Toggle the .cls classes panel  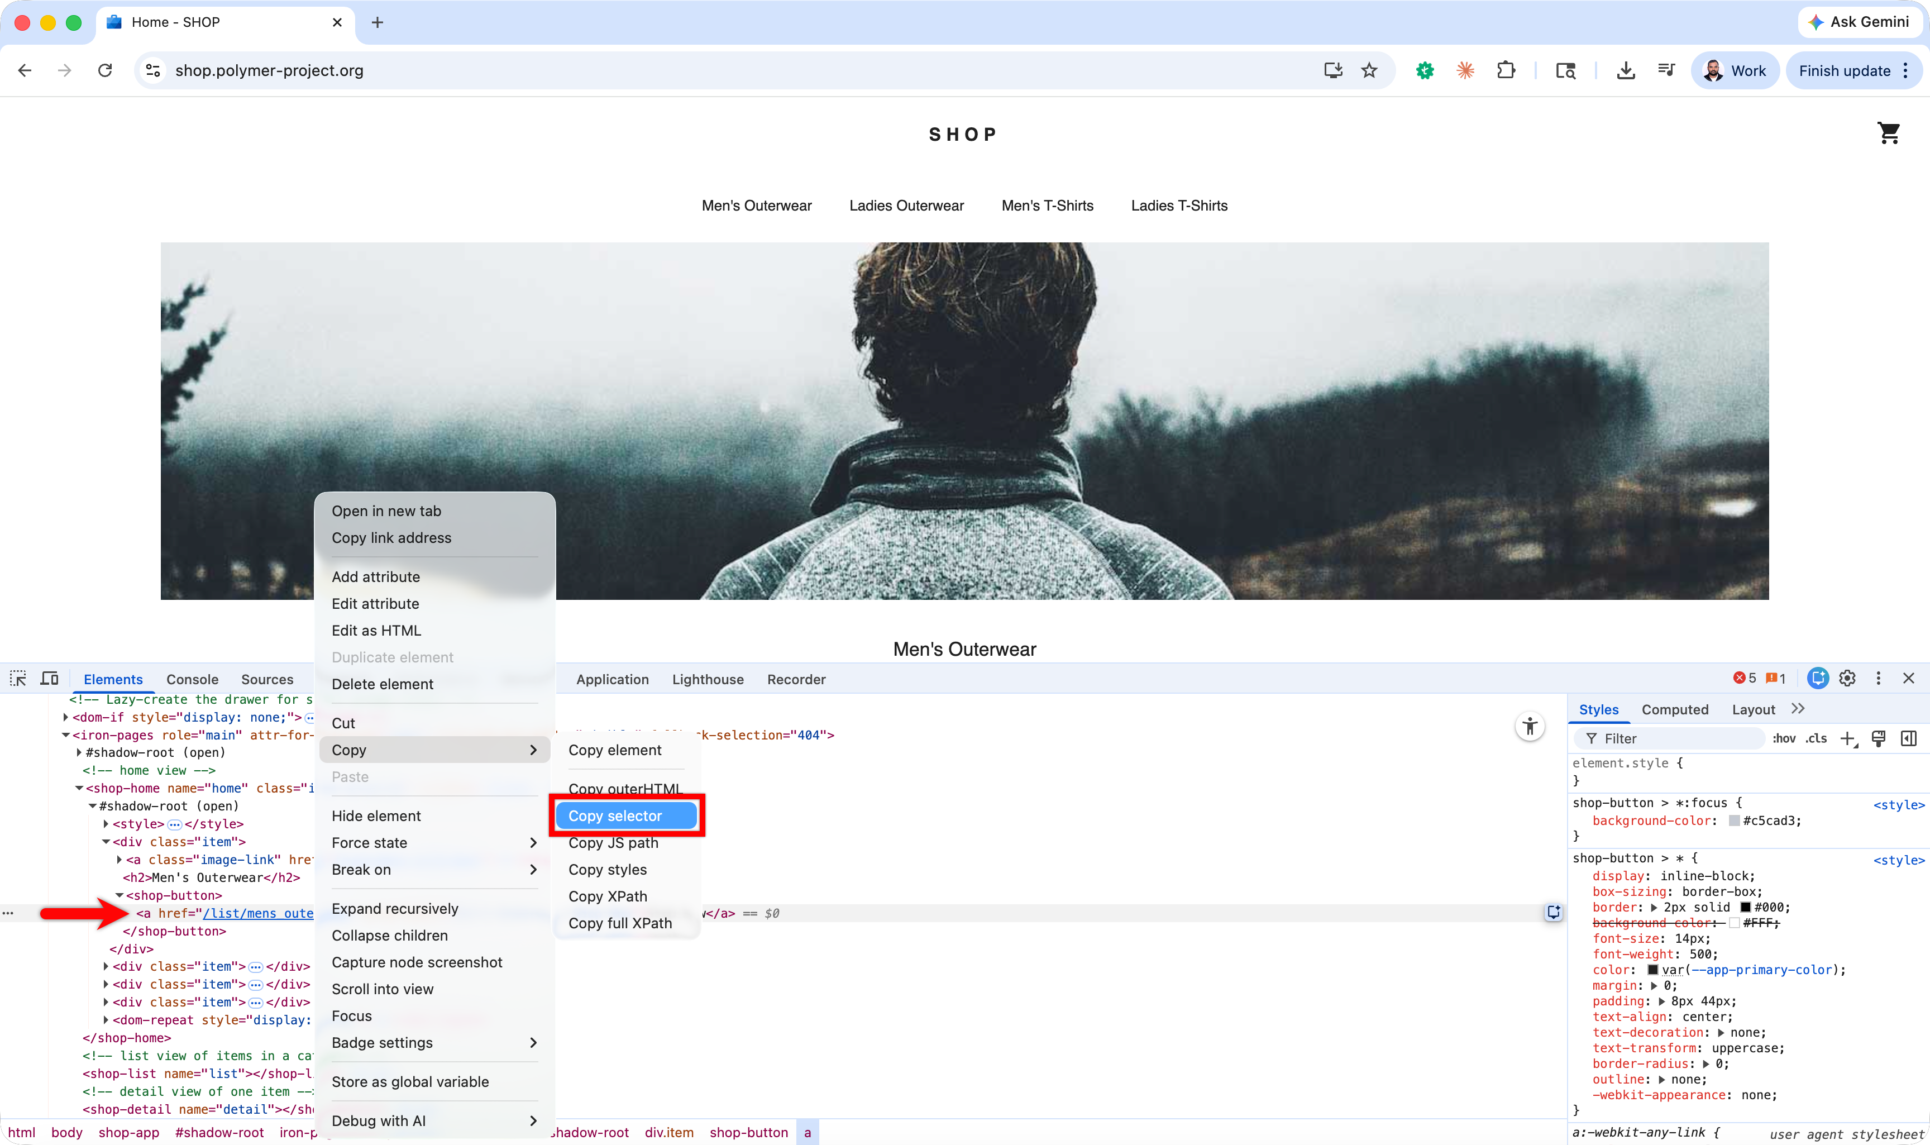(1816, 738)
